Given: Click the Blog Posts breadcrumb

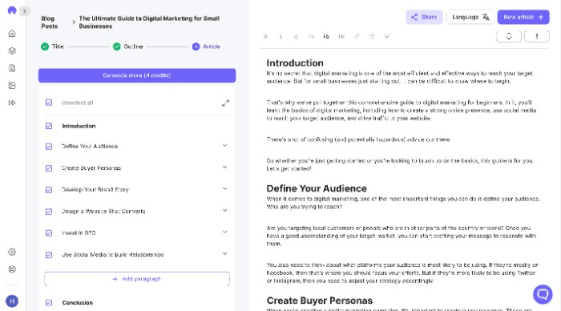Looking at the screenshot, I should (x=50, y=22).
